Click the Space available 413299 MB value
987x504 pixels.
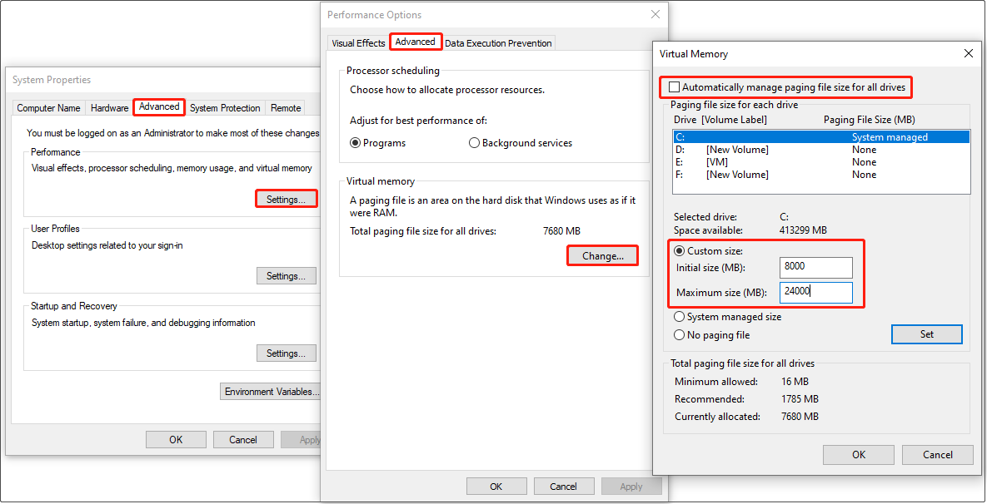(803, 230)
